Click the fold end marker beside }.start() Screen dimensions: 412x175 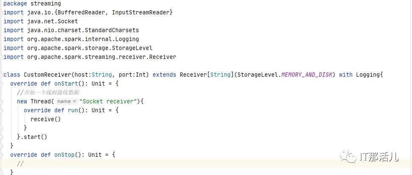[1, 137]
